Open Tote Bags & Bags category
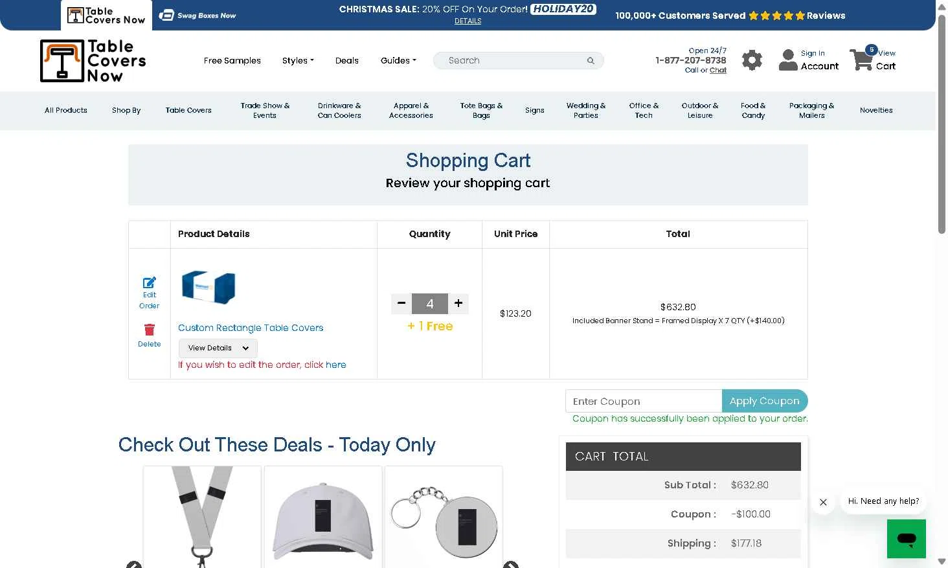The width and height of the screenshot is (948, 568). pos(481,110)
